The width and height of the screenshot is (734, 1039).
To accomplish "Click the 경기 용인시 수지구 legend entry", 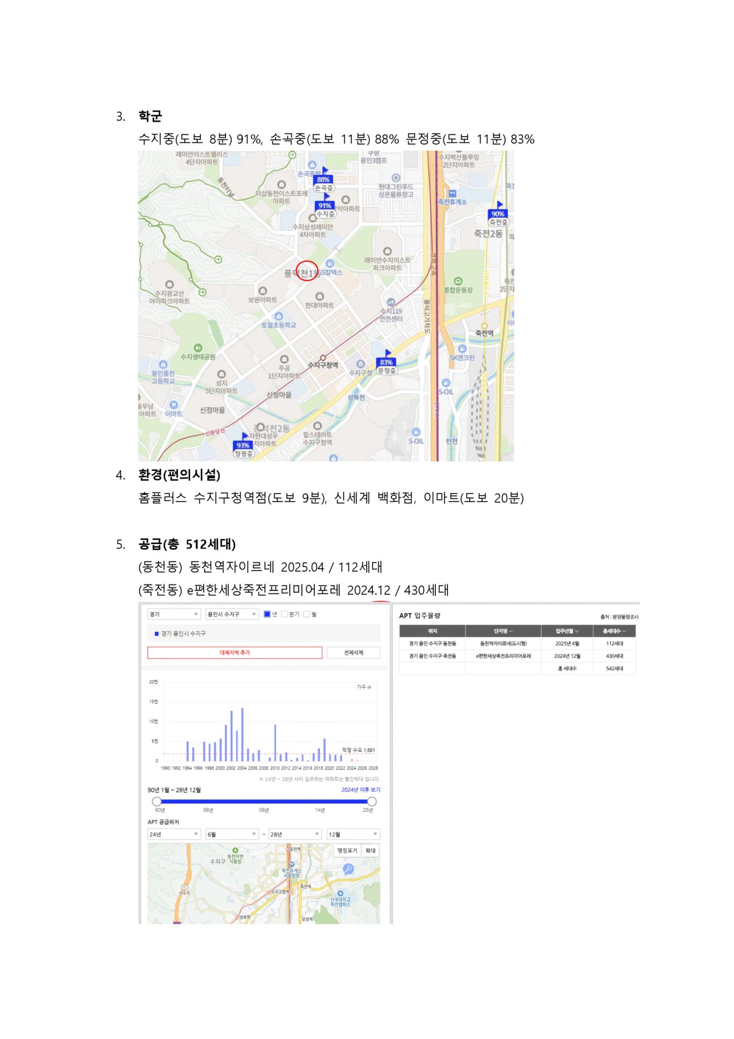I will coord(180,634).
